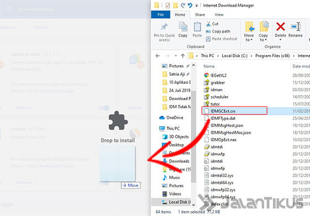Click the Paste ribbon button
This screenshot has height=216, width=310.
point(197,30)
